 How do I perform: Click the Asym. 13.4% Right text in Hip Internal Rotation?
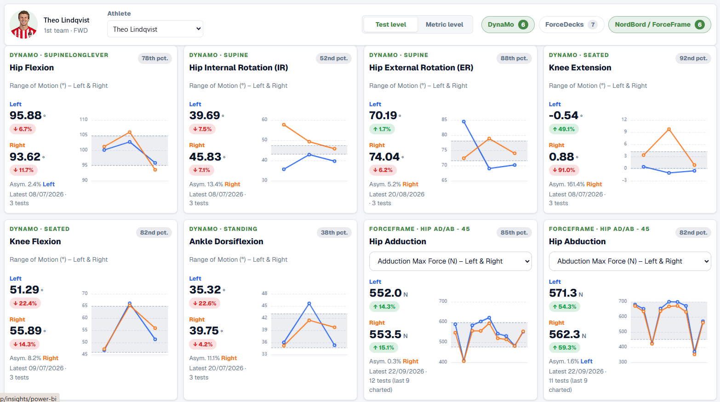(x=215, y=184)
